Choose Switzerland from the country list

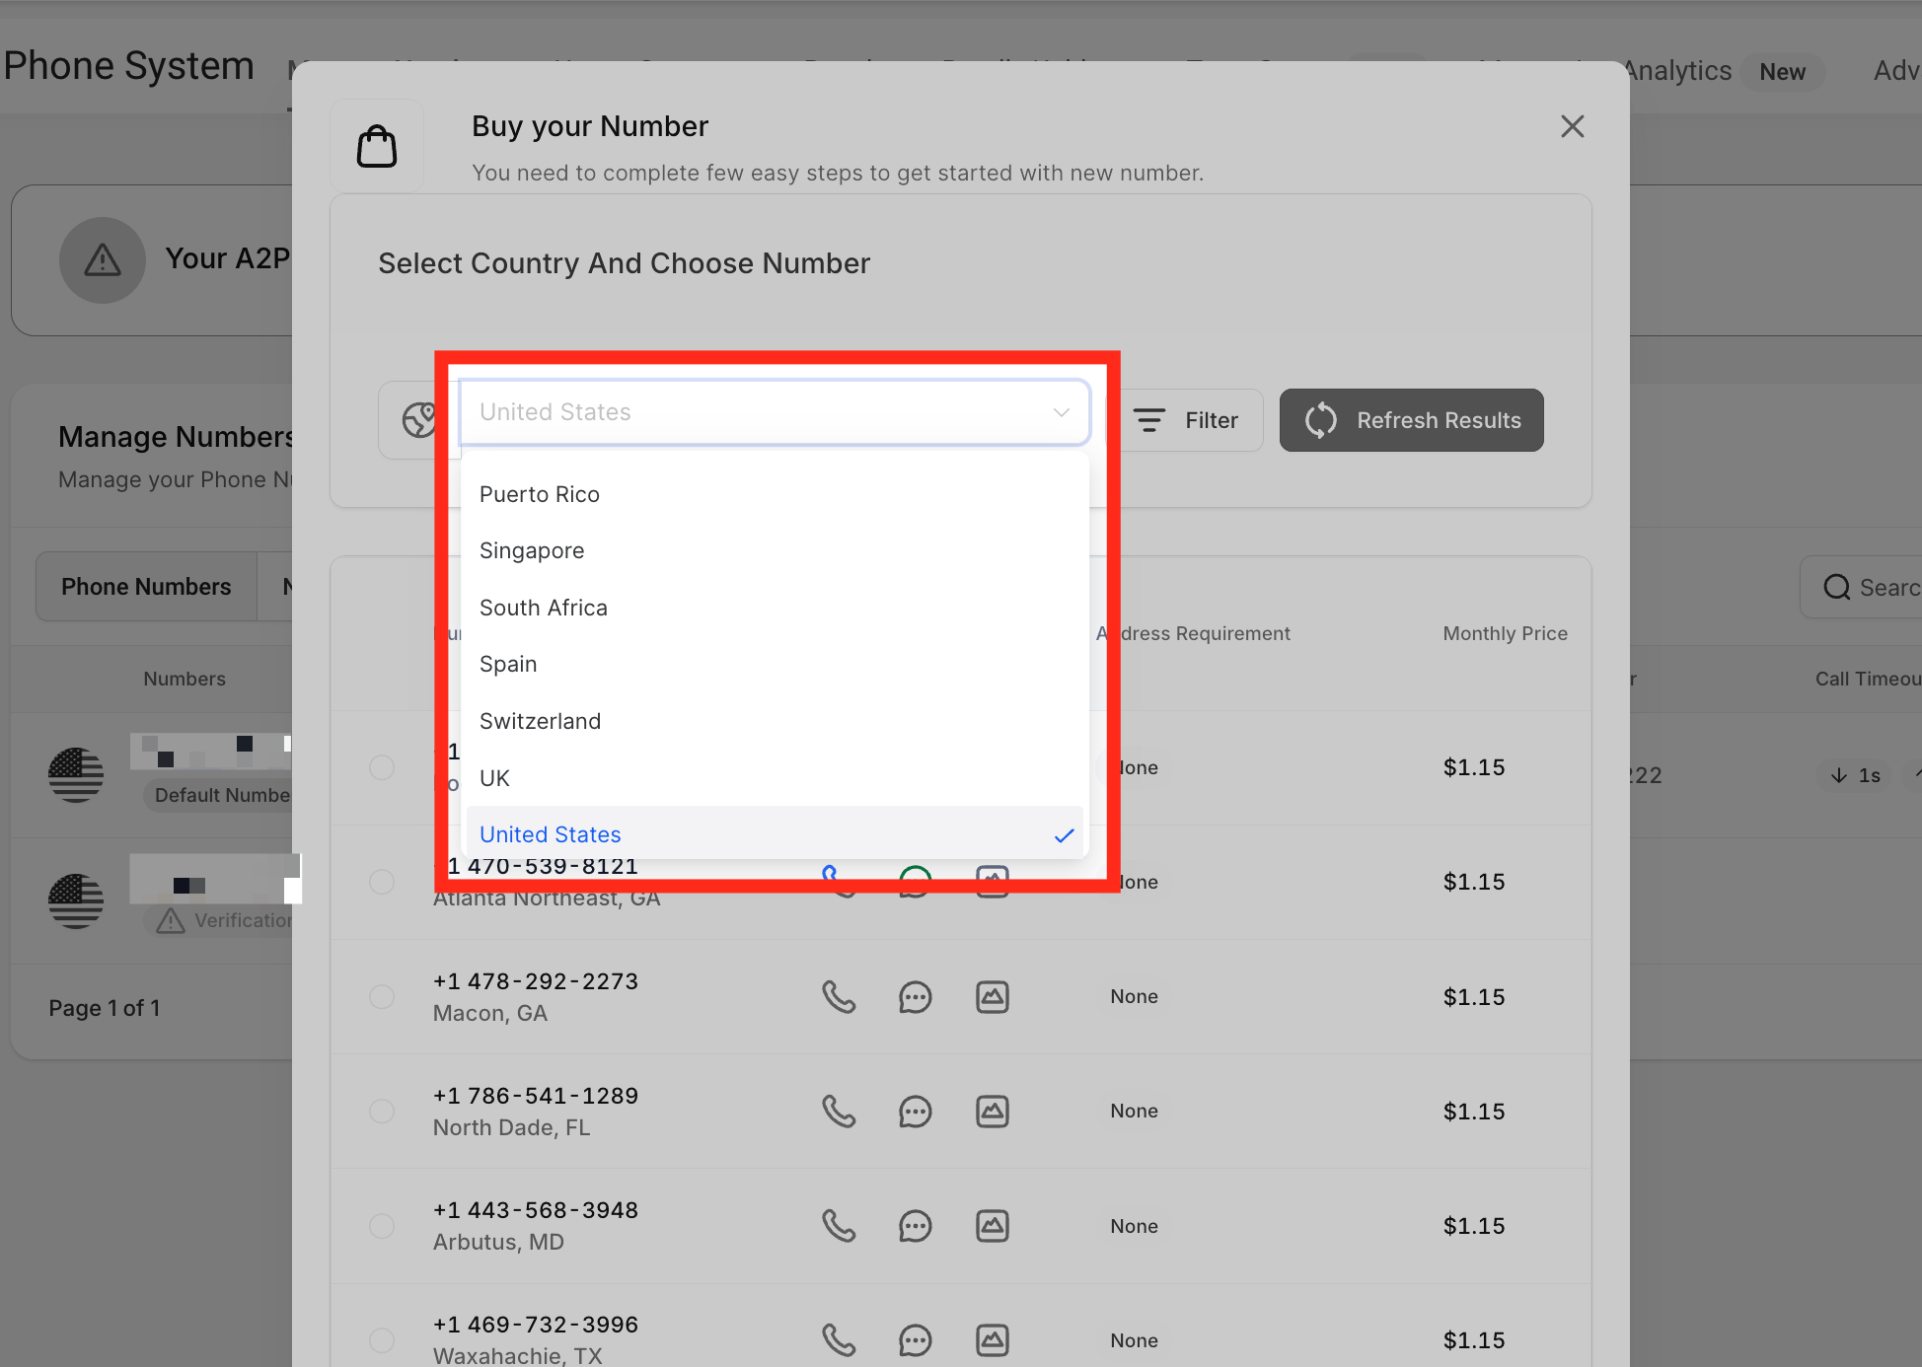pyautogui.click(x=540, y=721)
